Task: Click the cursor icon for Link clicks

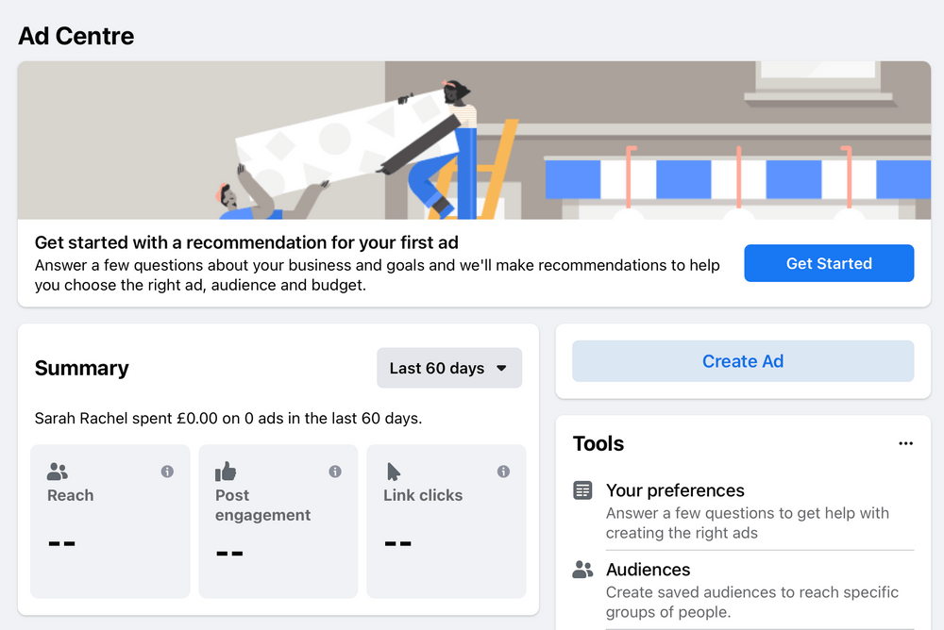Action: (391, 469)
